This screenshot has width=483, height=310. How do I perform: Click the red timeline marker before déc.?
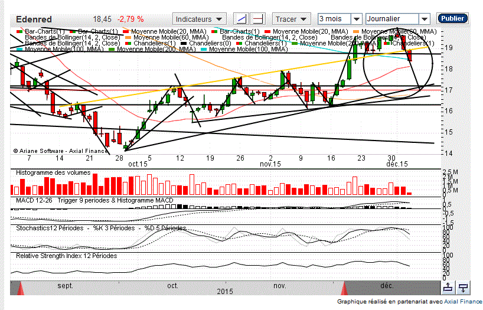pos(344,289)
